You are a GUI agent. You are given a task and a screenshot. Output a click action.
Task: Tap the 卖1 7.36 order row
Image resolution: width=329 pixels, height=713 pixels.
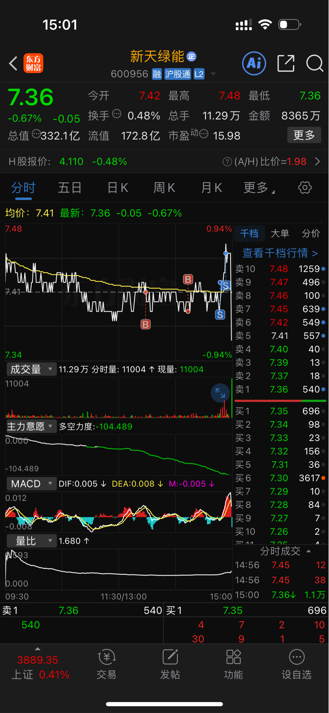coord(280,389)
